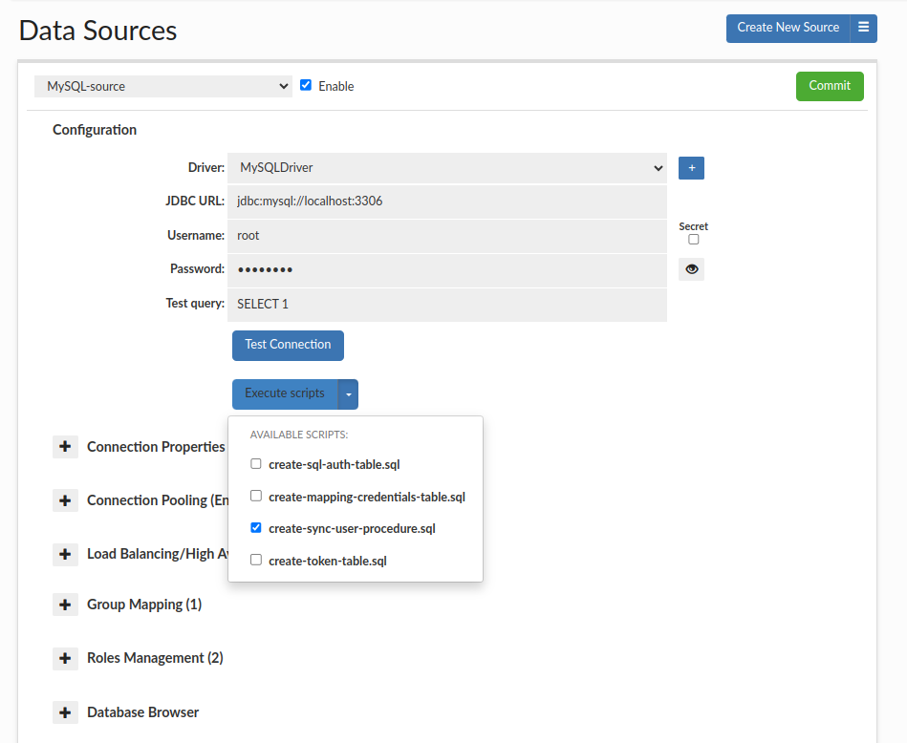
Task: Click plus icon beside Group Mapping (1)
Action: pyautogui.click(x=65, y=605)
